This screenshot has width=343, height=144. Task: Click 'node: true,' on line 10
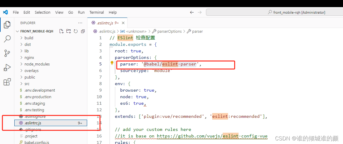pyautogui.click(x=134, y=97)
